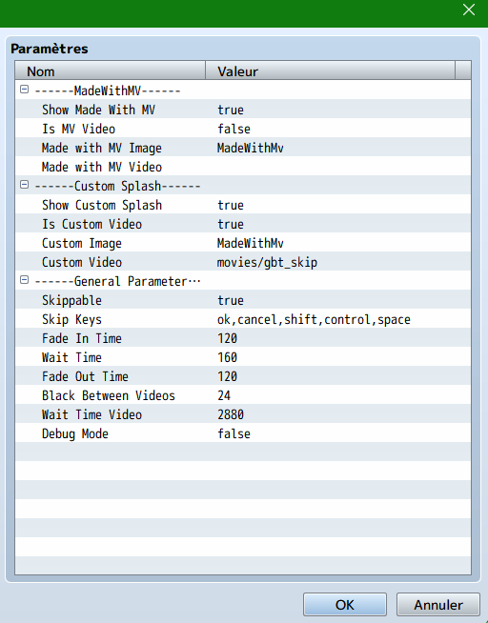Sort by the Valeur column header

pos(330,71)
